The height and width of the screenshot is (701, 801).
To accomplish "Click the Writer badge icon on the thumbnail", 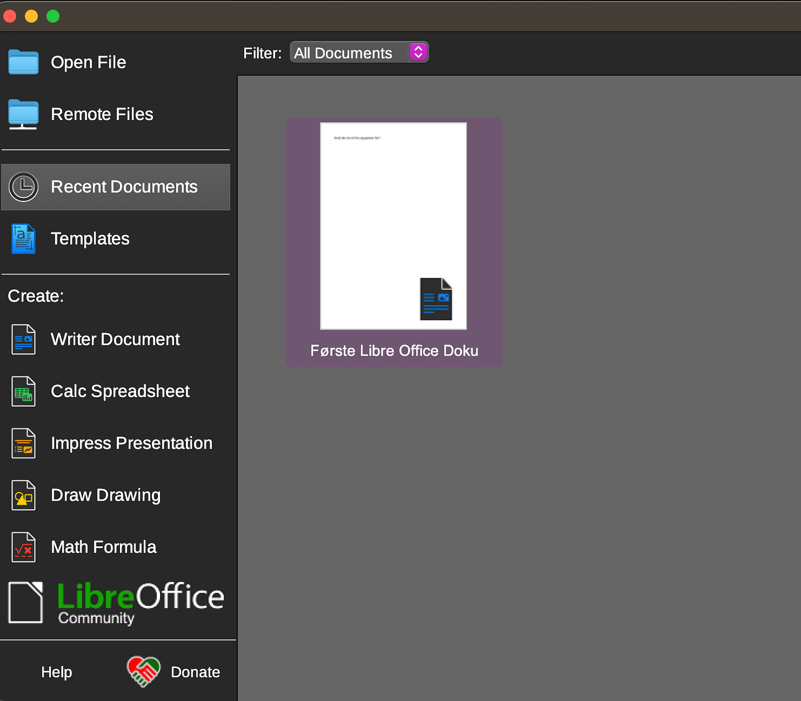I will [436, 299].
